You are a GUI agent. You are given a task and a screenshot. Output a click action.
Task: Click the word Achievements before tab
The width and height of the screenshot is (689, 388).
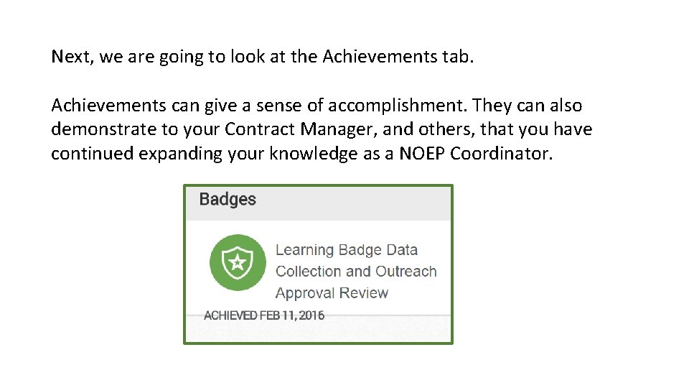[x=380, y=57]
